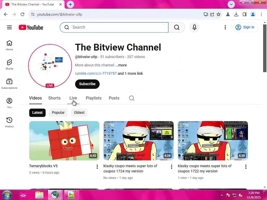Click the YouTube logo

31,27
